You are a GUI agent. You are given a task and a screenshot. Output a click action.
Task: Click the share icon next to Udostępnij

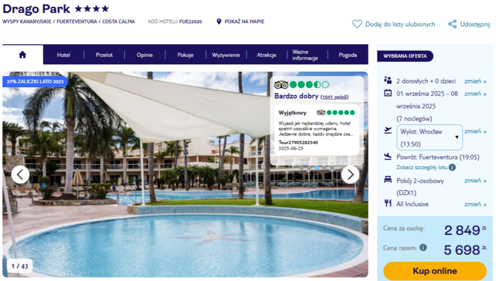pyautogui.click(x=453, y=24)
